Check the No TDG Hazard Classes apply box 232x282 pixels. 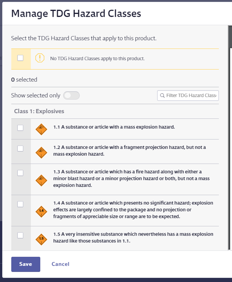[x=20, y=58]
